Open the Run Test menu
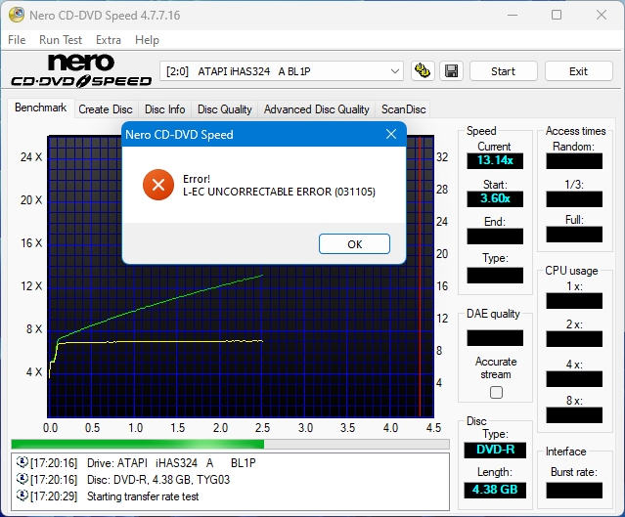 (61, 40)
